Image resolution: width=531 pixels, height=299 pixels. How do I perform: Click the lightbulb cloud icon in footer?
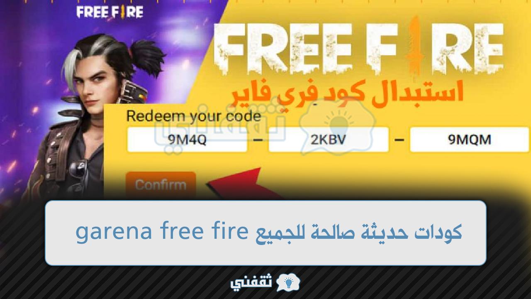[x=287, y=282]
